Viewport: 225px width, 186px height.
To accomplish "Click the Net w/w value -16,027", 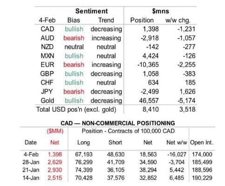I will 177,154.
